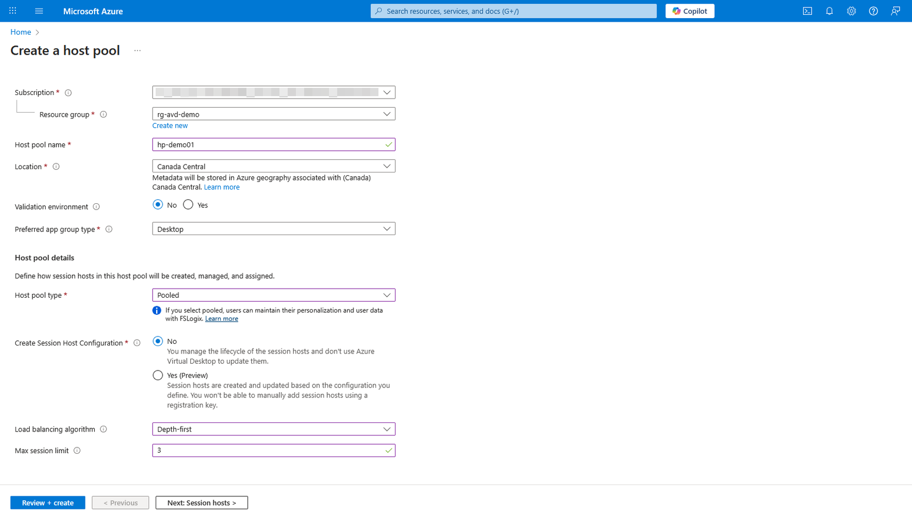The height and width of the screenshot is (518, 912).
Task: Click the info icon next to Max session limit
Action: [x=77, y=451]
